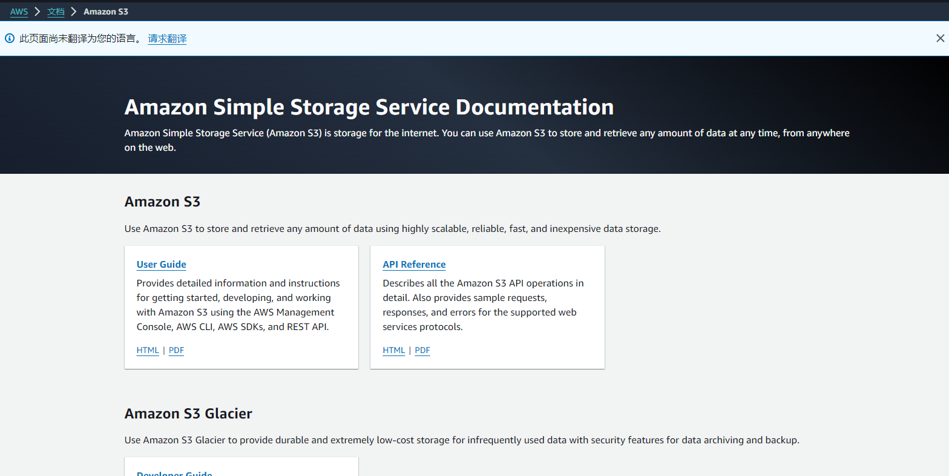Click the 此页面尚未翻译为您的语言 notice text

(81, 39)
